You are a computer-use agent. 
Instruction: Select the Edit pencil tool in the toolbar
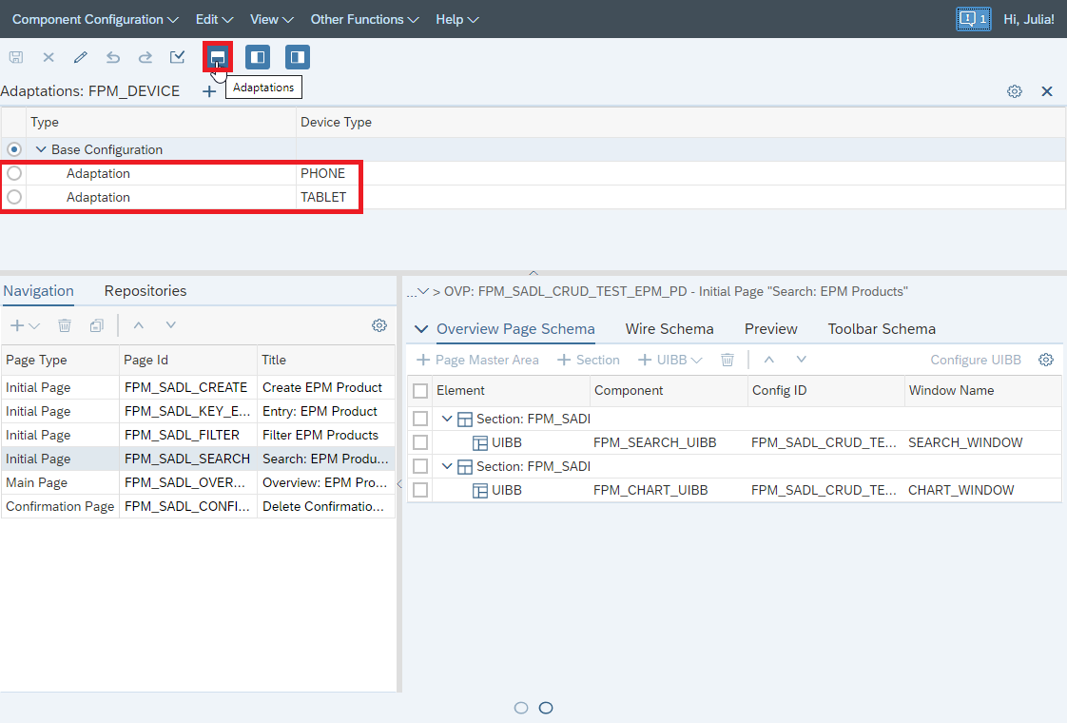pos(80,57)
